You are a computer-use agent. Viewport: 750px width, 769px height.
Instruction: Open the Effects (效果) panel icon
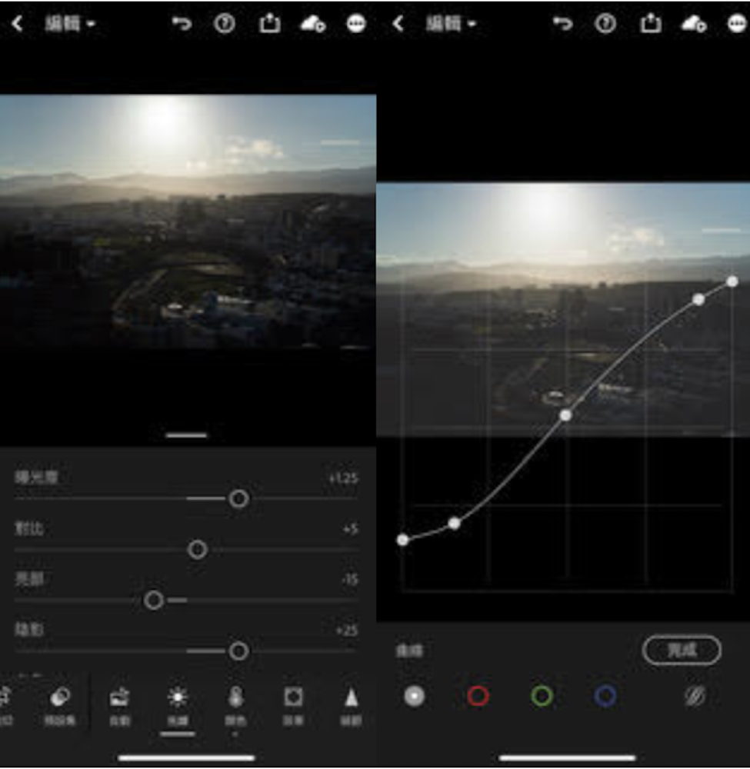pos(293,705)
